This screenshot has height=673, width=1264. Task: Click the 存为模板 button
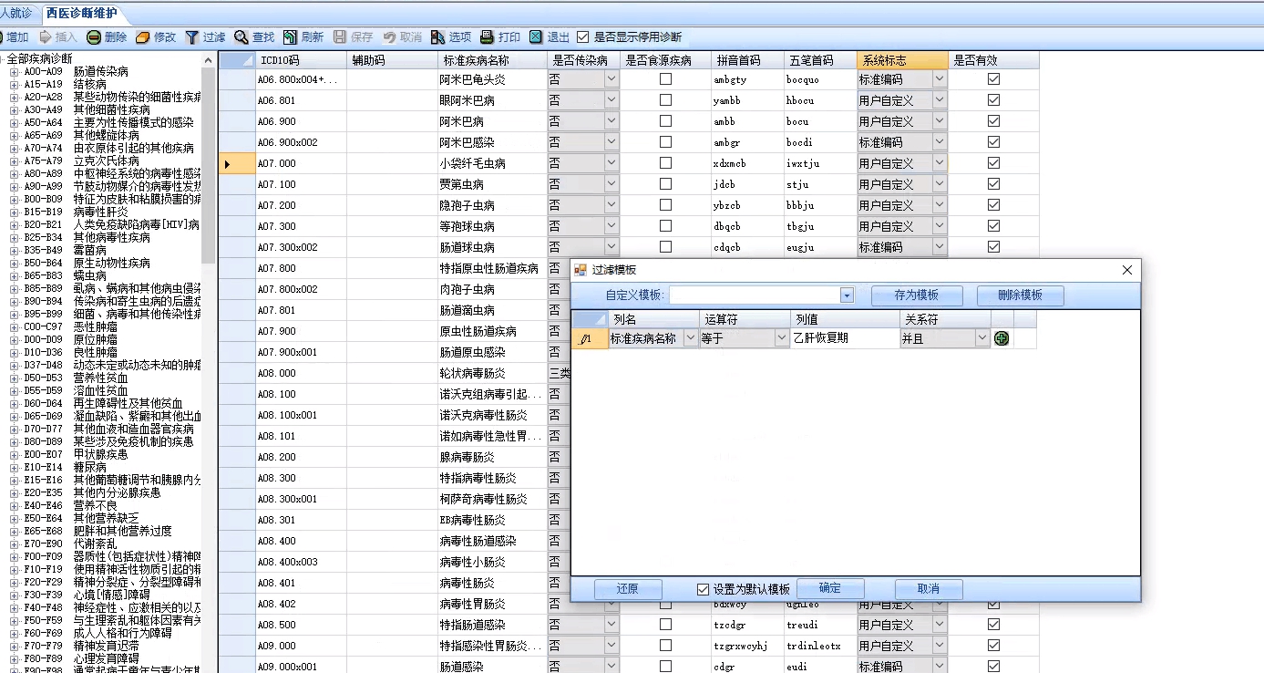tap(917, 295)
